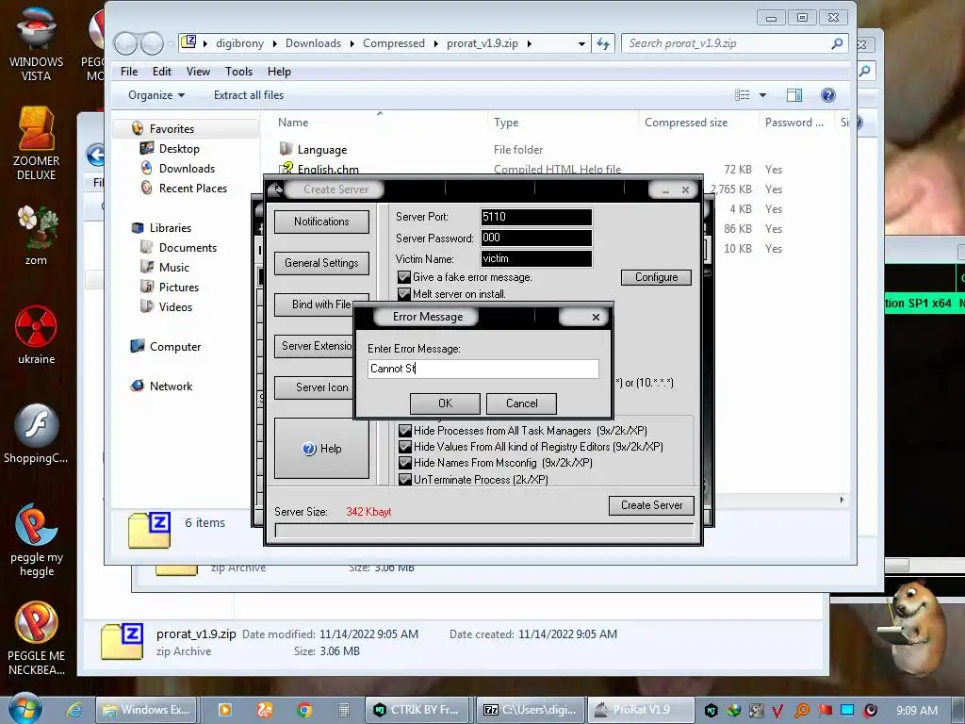This screenshot has height=724, width=965.
Task: Click the address bar refresh button
Action: click(x=603, y=43)
